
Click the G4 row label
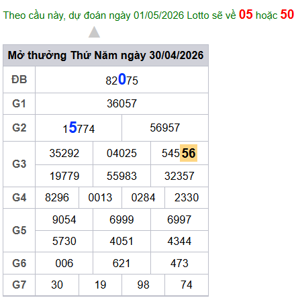[19, 197]
